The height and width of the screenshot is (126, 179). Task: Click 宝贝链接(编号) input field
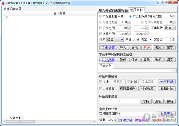[139, 114]
